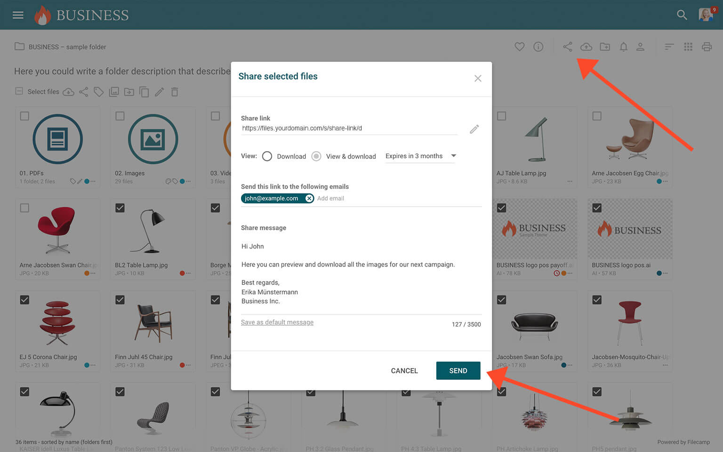Screen dimensions: 723x452
Task: Check the Arne Jacobsen Swan Chair checkbox
Action: pyautogui.click(x=24, y=208)
